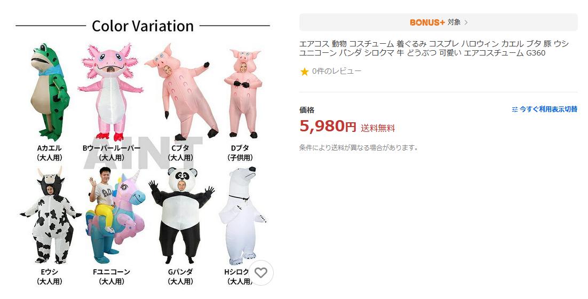This screenshot has width=588, height=299.
Task: Click the Aカエル label text
Action: [x=49, y=148]
